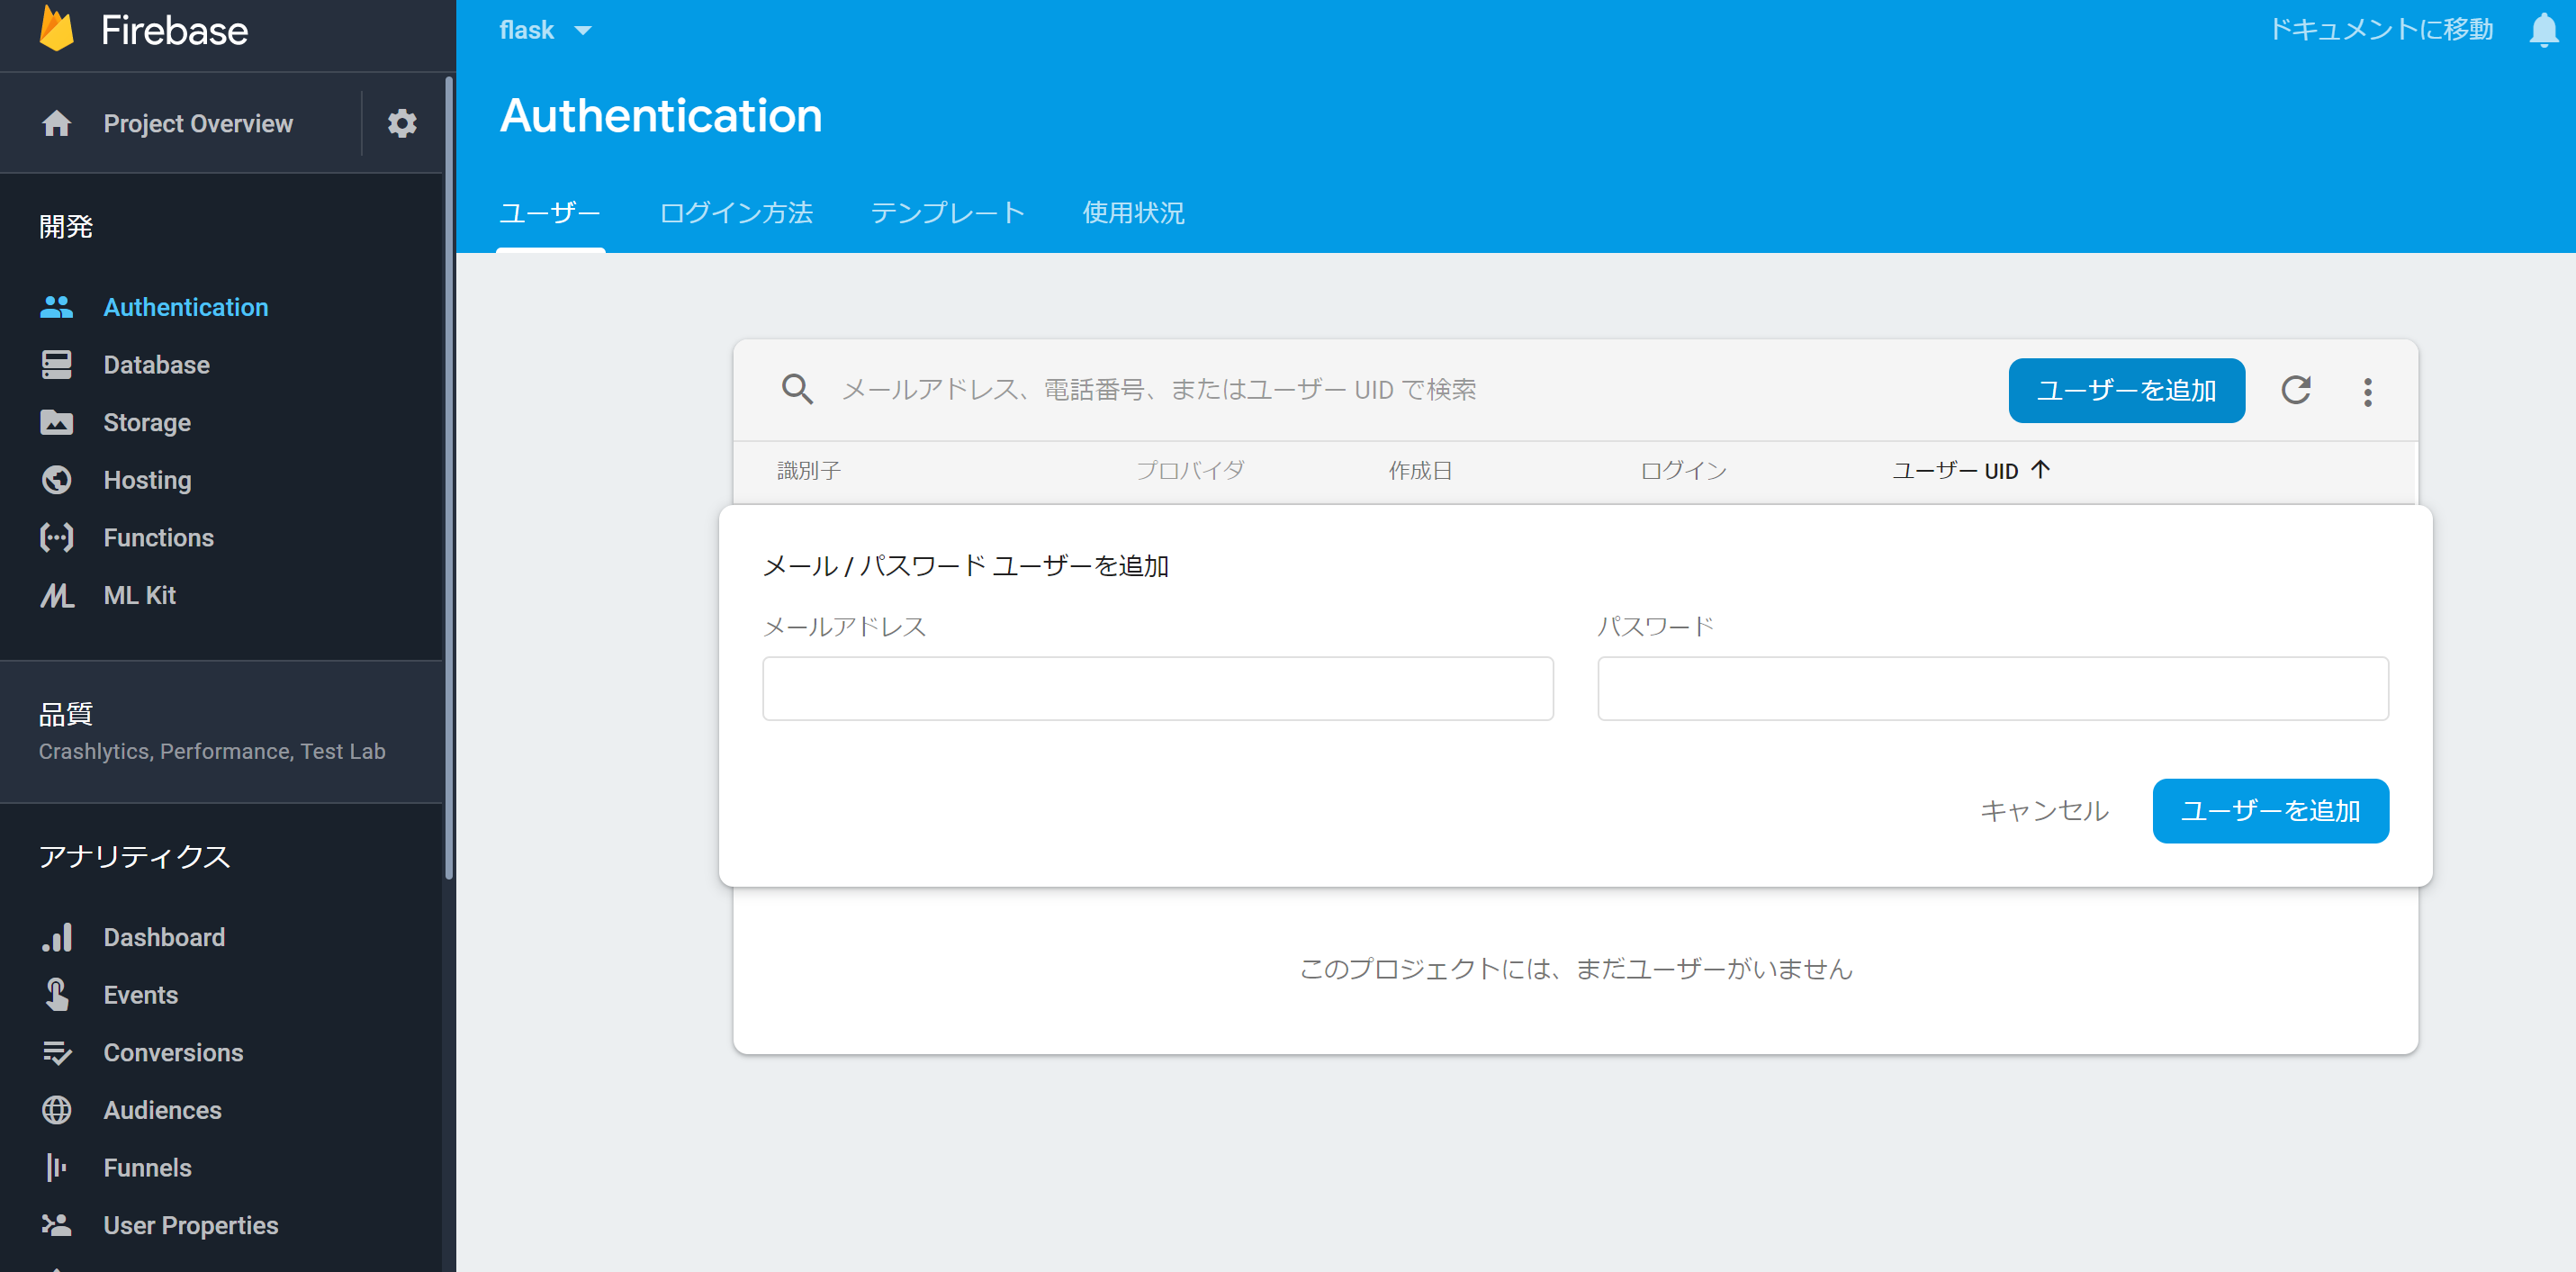
Task: Select the Conversions analytics icon
Action: click(x=57, y=1052)
